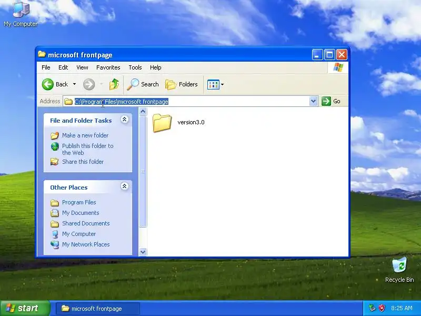Click the task pane scroll down arrow
This screenshot has height=316, width=421.
143,252
